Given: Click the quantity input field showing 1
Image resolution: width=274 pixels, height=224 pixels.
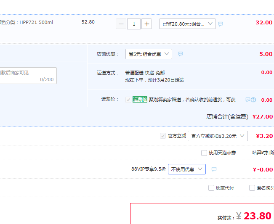Looking at the screenshot, I should click(134, 24).
